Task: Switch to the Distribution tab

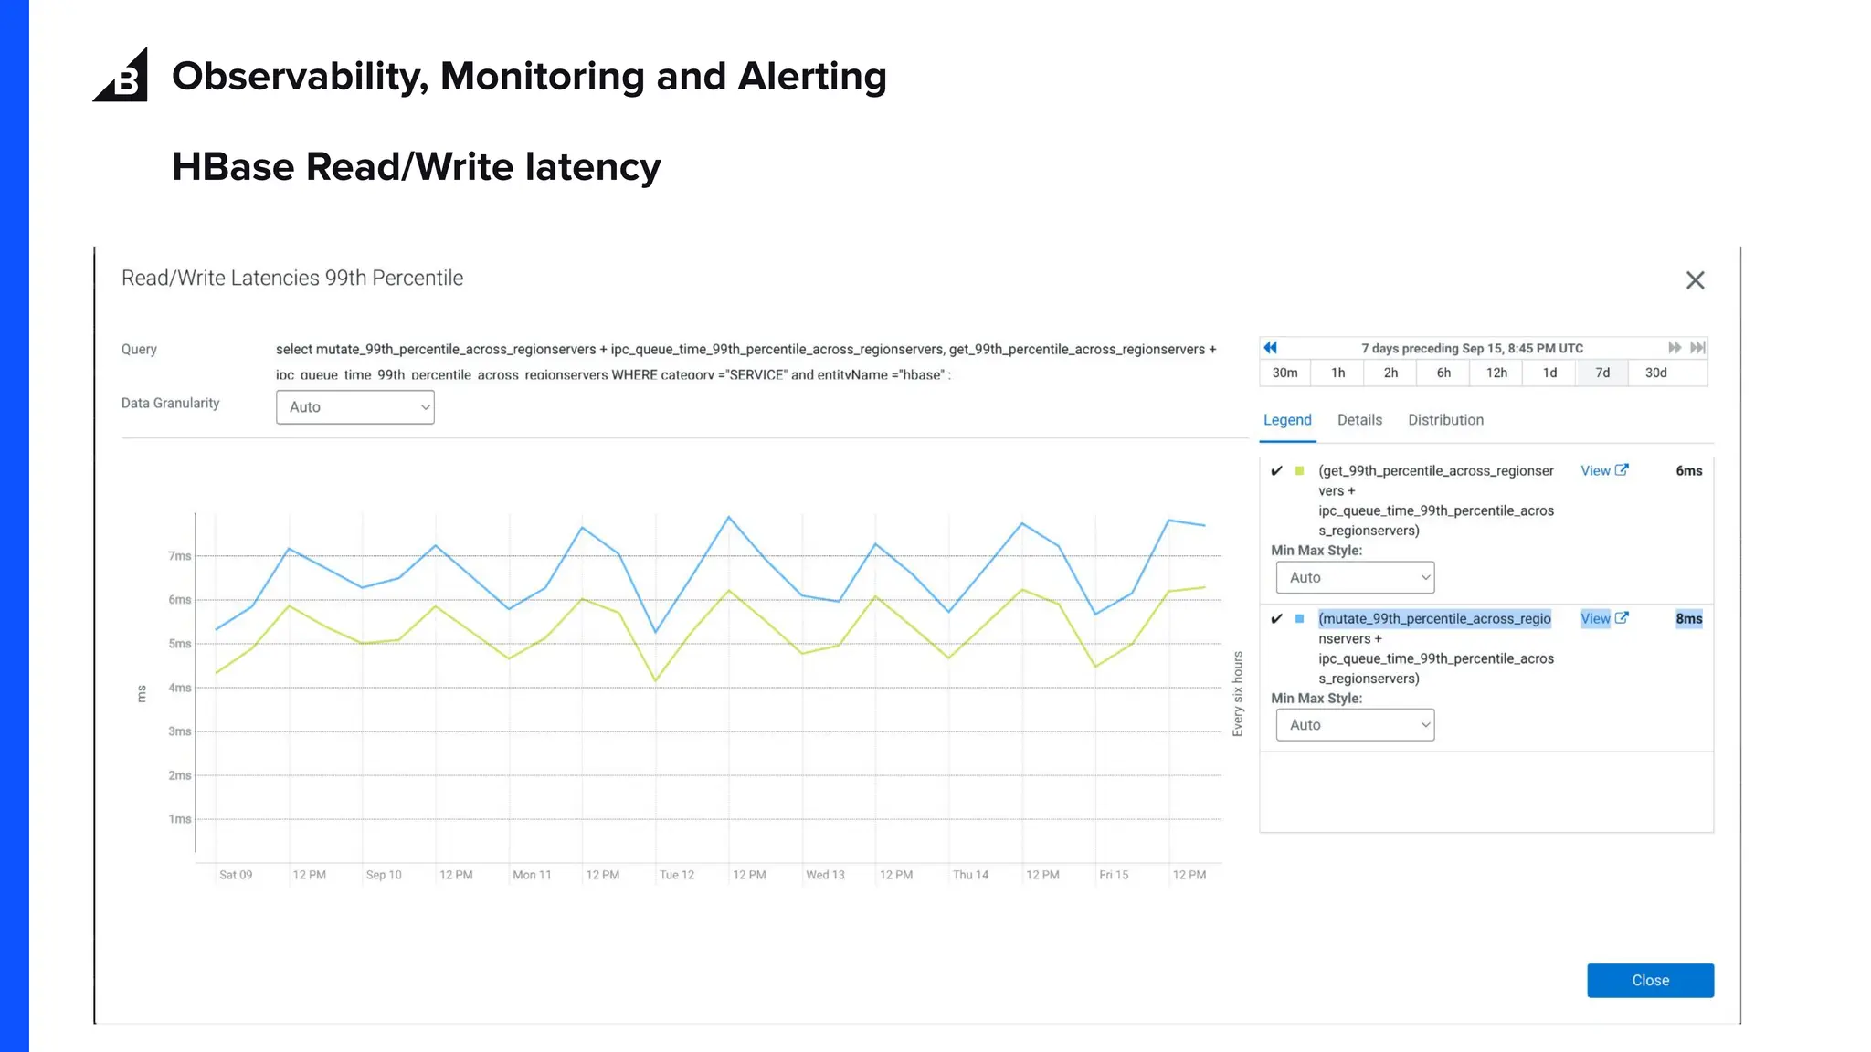Action: [x=1445, y=420]
